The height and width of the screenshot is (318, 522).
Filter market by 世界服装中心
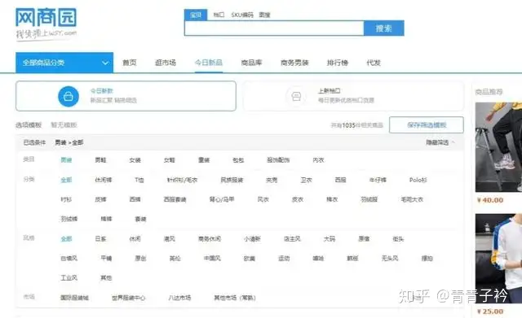pos(129,298)
